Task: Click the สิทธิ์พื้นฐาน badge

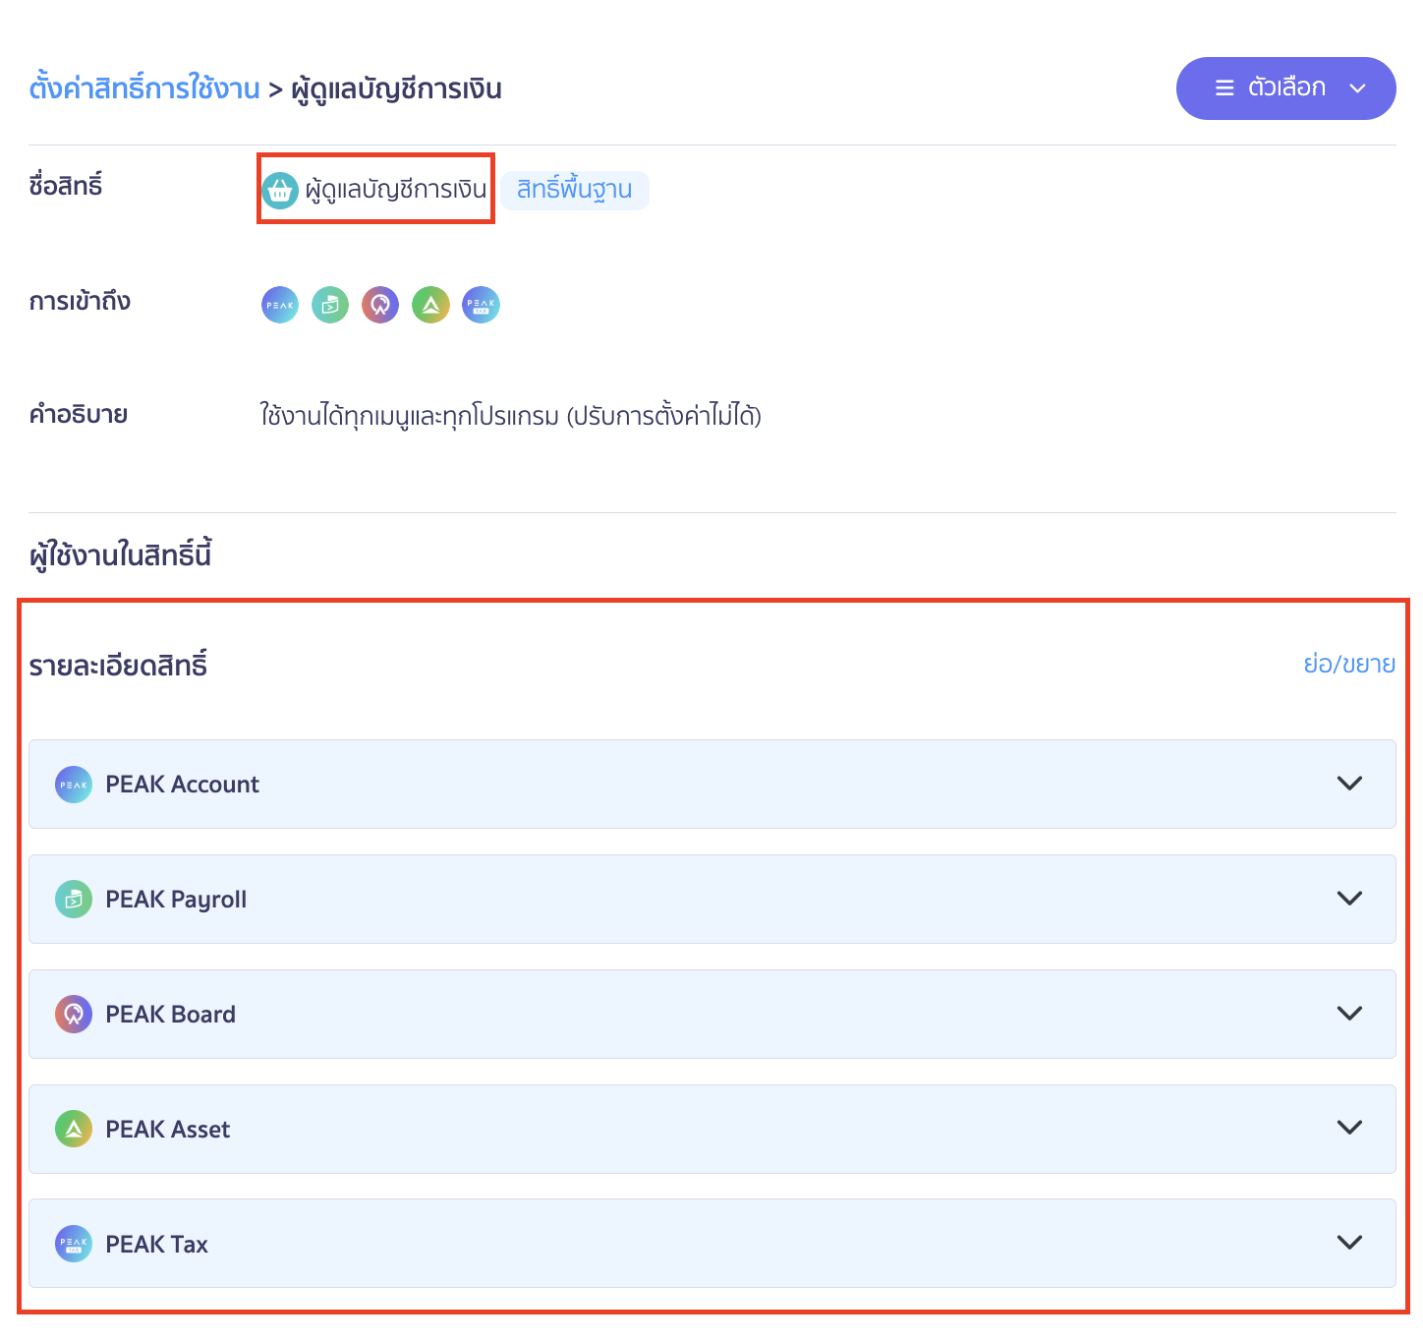Action: coord(575,190)
